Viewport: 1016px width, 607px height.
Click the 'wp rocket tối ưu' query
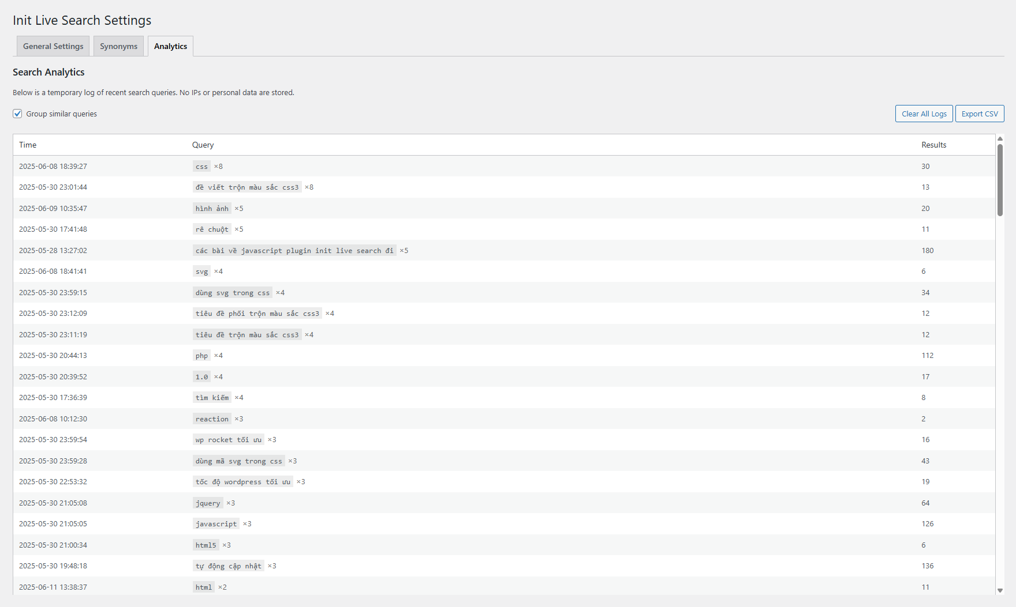[229, 440]
